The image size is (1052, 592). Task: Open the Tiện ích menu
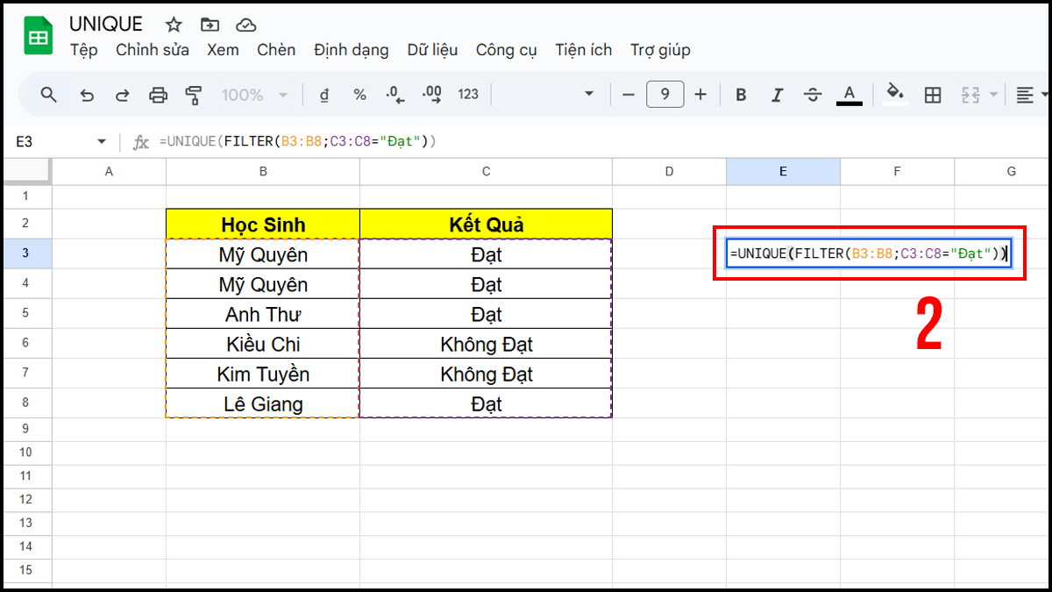(583, 50)
